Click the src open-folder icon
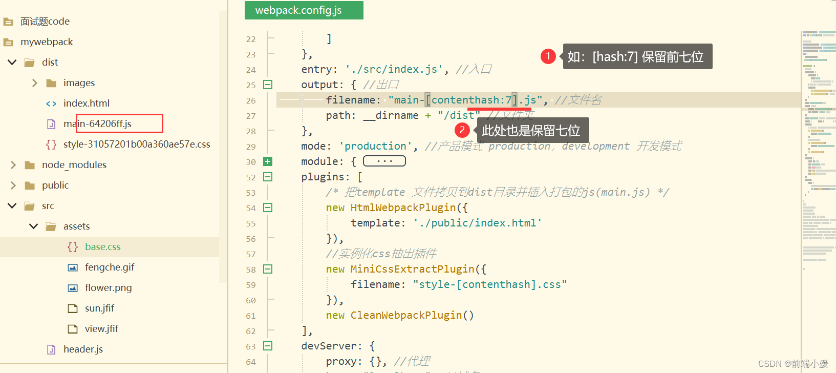836x373 pixels. [30, 206]
